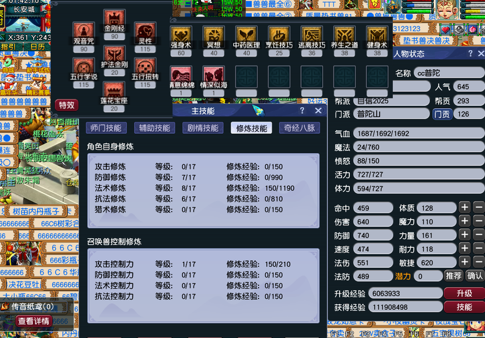Click the 愤怒 bar showing 88/150

[x=419, y=161]
